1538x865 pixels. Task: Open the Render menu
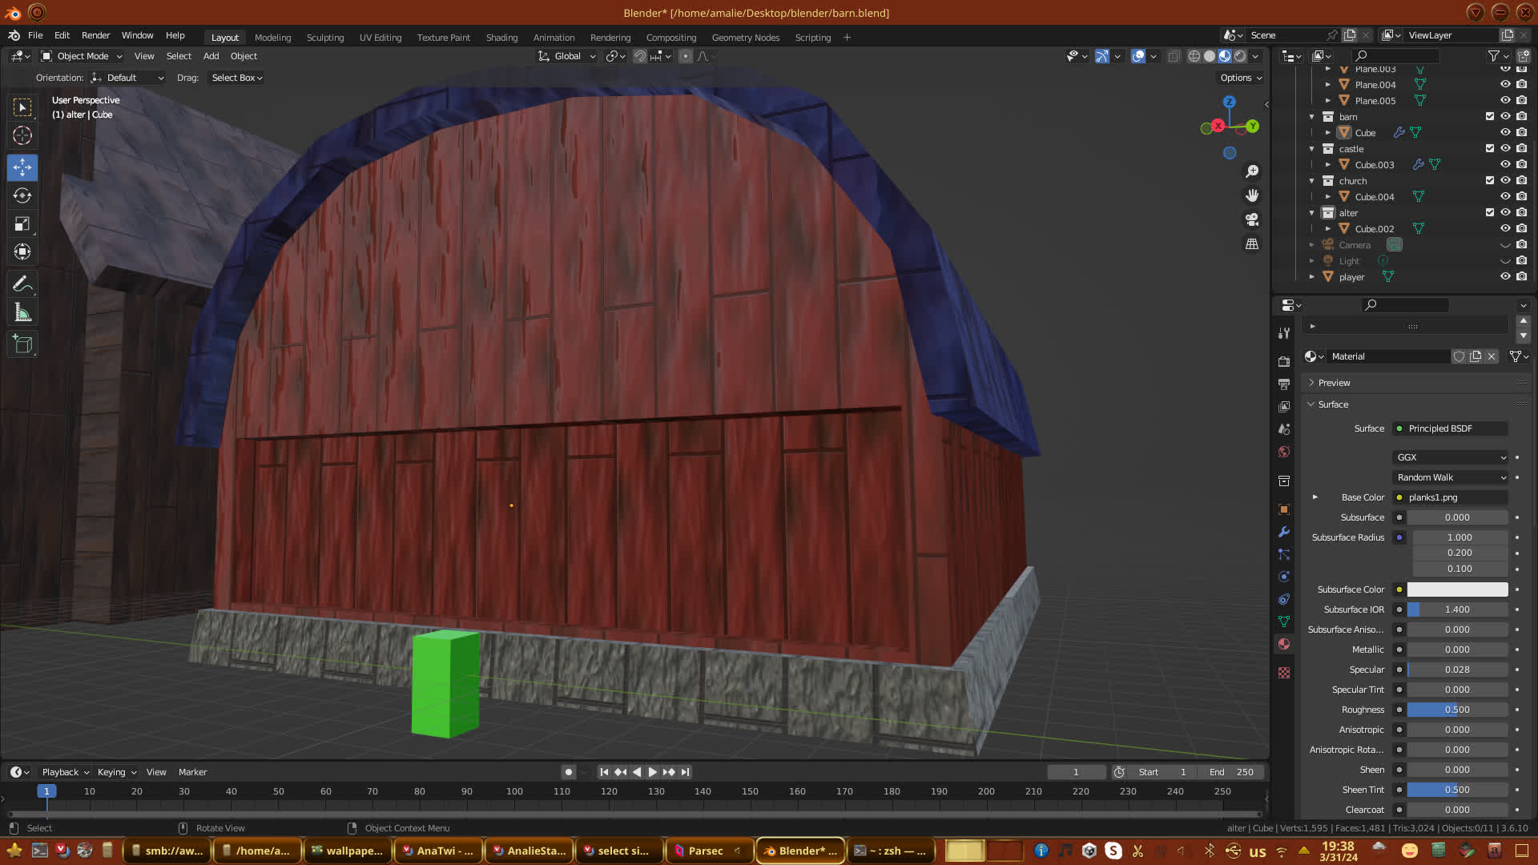tap(95, 35)
